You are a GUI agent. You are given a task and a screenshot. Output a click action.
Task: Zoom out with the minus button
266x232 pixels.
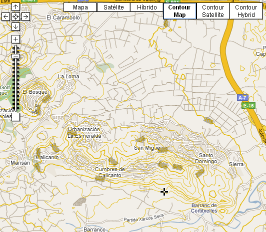coord(15,117)
